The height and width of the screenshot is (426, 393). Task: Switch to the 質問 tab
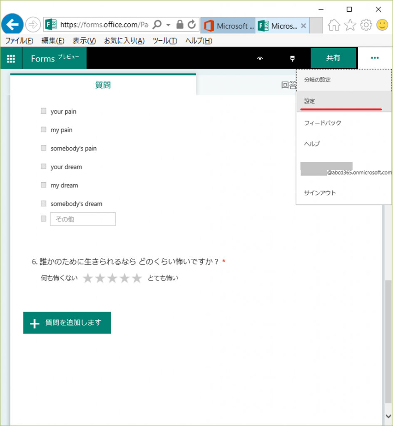[x=103, y=85]
